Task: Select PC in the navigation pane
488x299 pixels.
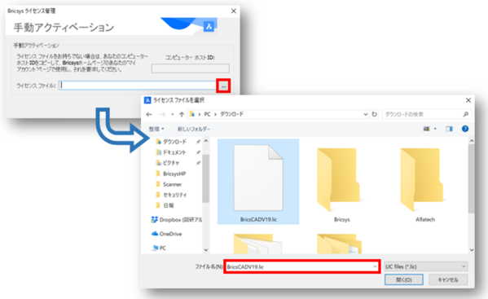Action: [159, 248]
